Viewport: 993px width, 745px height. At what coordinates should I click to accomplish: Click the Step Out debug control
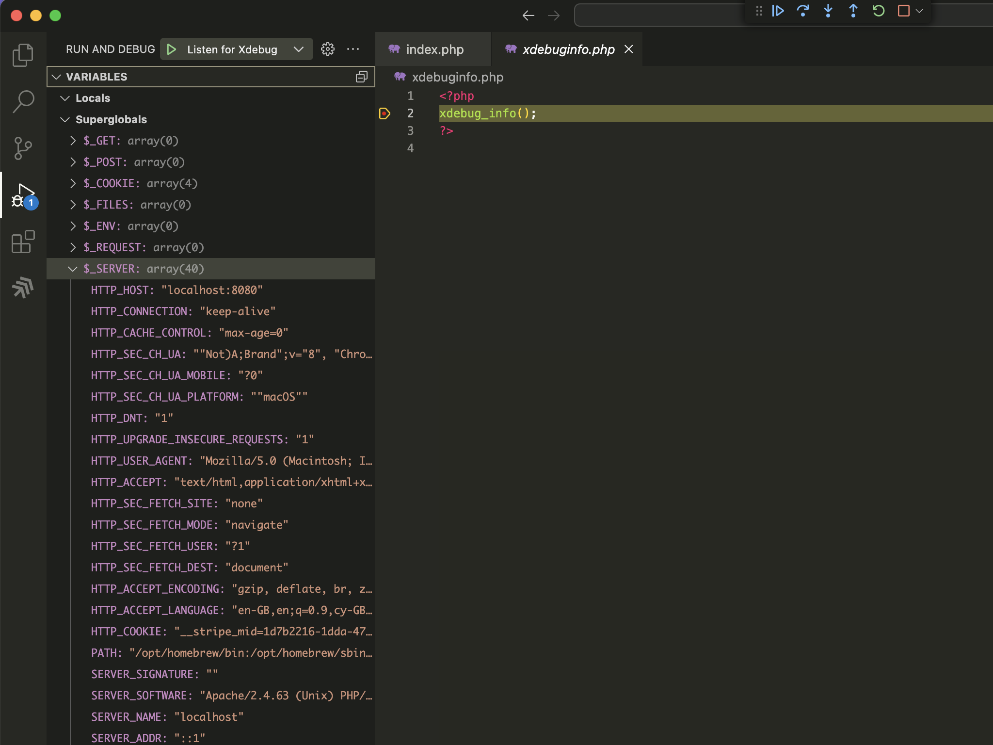click(853, 11)
